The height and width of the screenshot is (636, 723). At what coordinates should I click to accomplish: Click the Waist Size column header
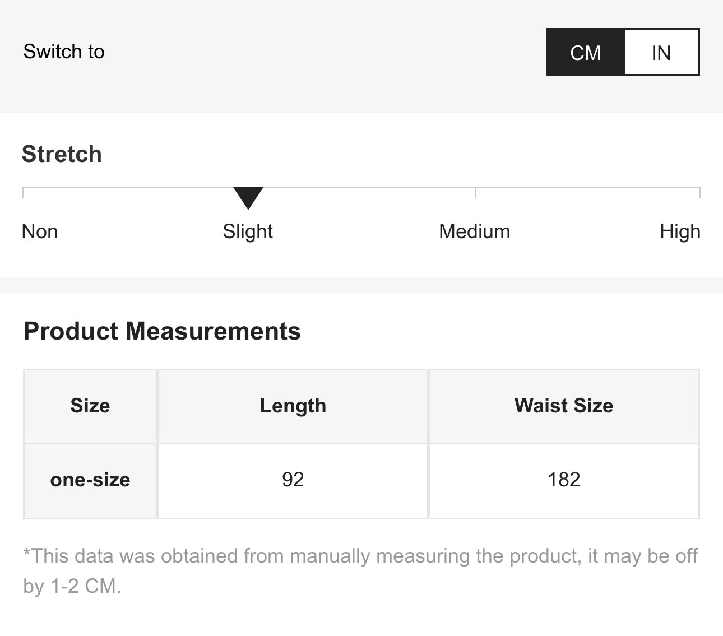tap(564, 406)
